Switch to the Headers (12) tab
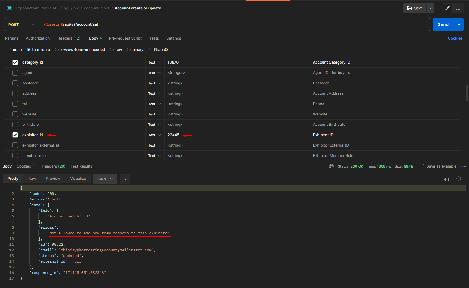 tap(69, 38)
